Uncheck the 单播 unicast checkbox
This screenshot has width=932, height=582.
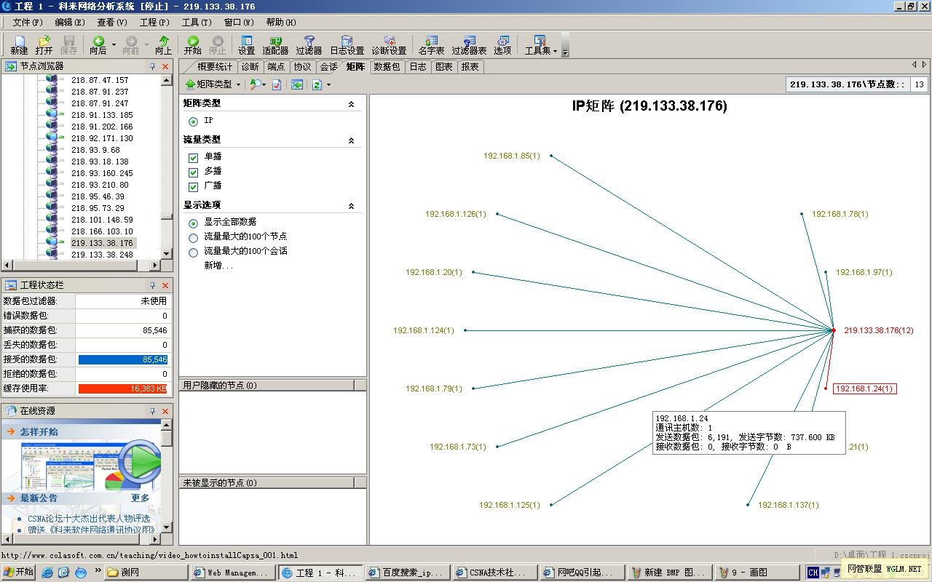coord(193,157)
